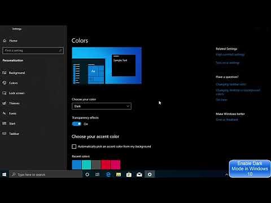Open the Background personalization page
Screen dimensions: 271x203
pos(14,73)
